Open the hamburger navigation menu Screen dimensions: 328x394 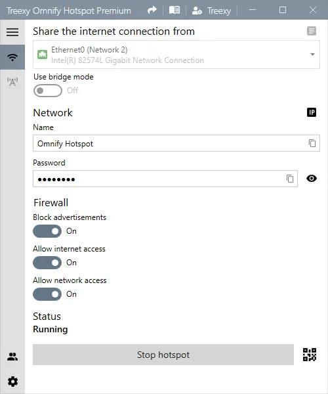(x=12, y=32)
